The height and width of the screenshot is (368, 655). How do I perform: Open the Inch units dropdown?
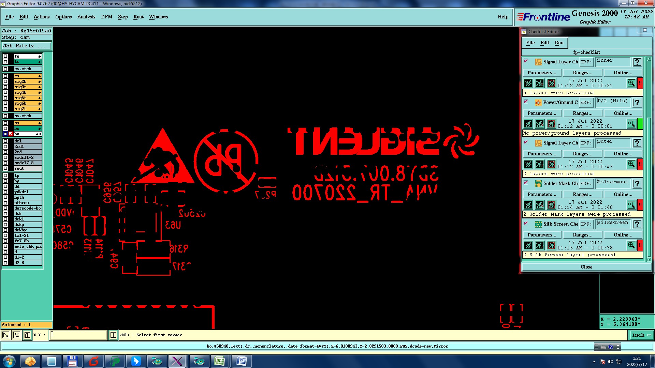pos(641,335)
